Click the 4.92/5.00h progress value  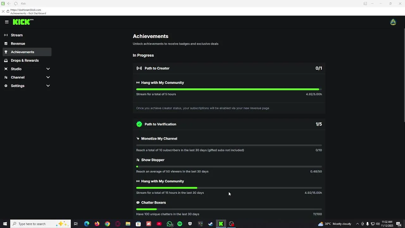point(314,94)
